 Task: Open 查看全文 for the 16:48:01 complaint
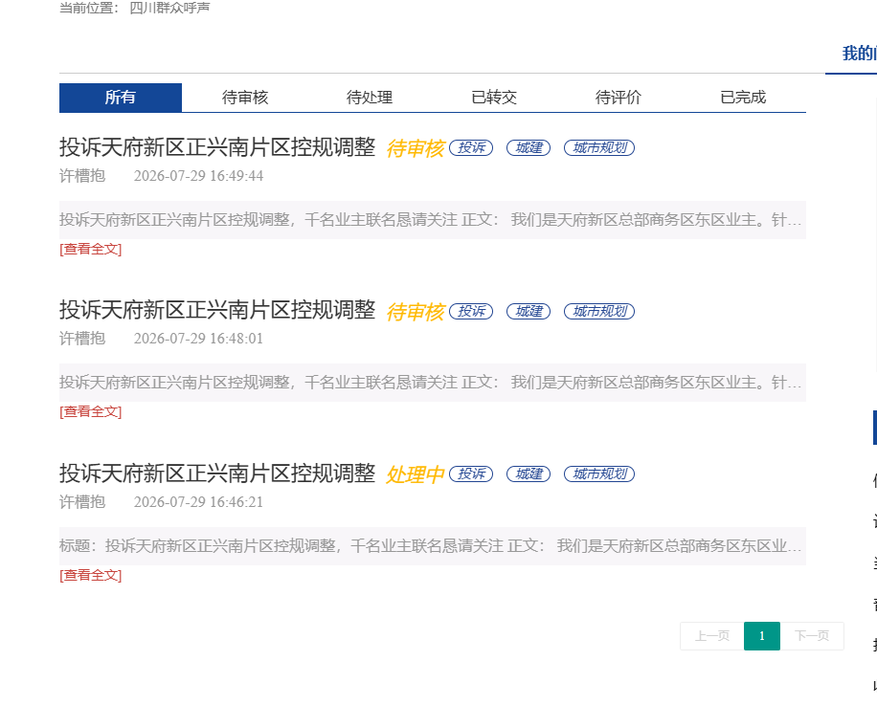point(91,411)
